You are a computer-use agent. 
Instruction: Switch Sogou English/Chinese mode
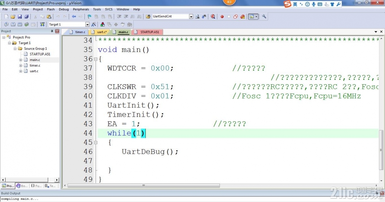tap(295, 4)
